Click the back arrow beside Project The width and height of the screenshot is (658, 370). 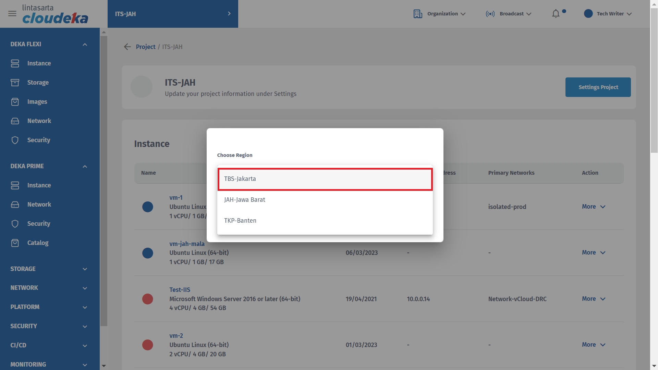[x=127, y=47]
